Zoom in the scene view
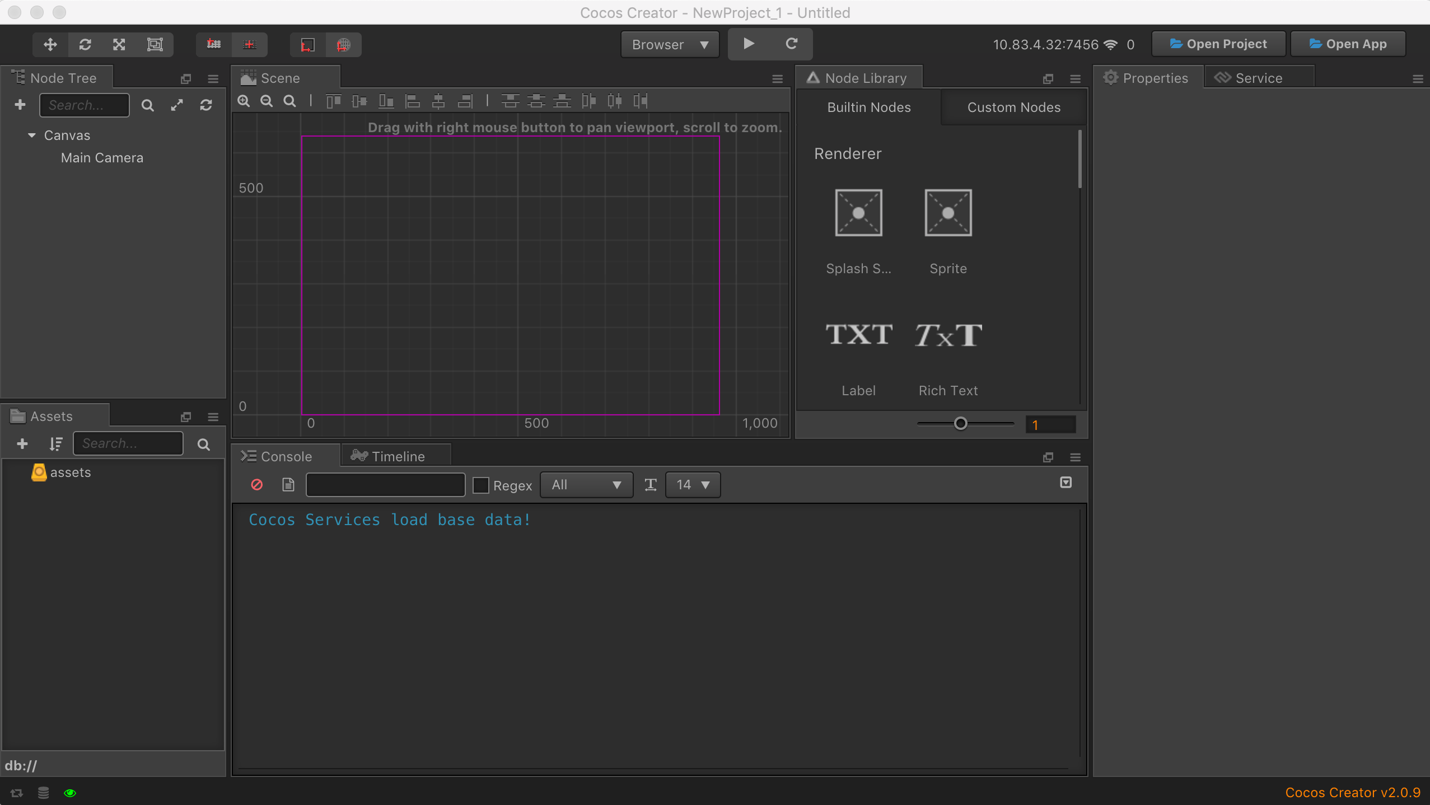The image size is (1430, 805). pos(244,101)
